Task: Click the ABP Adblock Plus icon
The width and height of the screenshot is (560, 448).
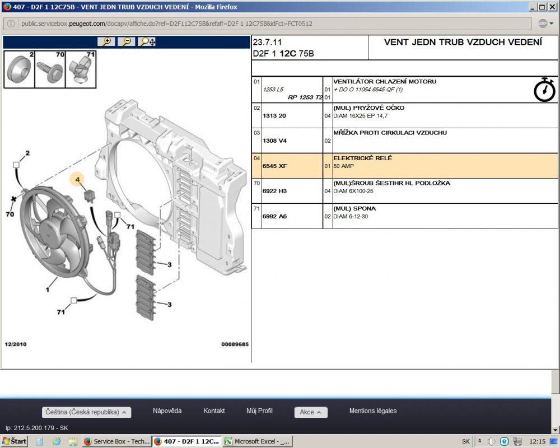Action: [543, 24]
